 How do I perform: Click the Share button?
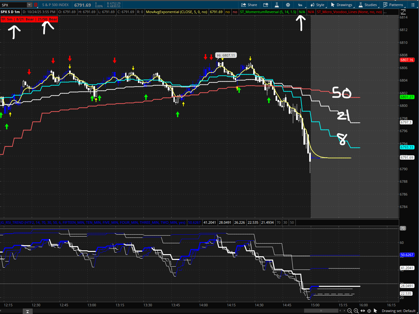(249, 5)
